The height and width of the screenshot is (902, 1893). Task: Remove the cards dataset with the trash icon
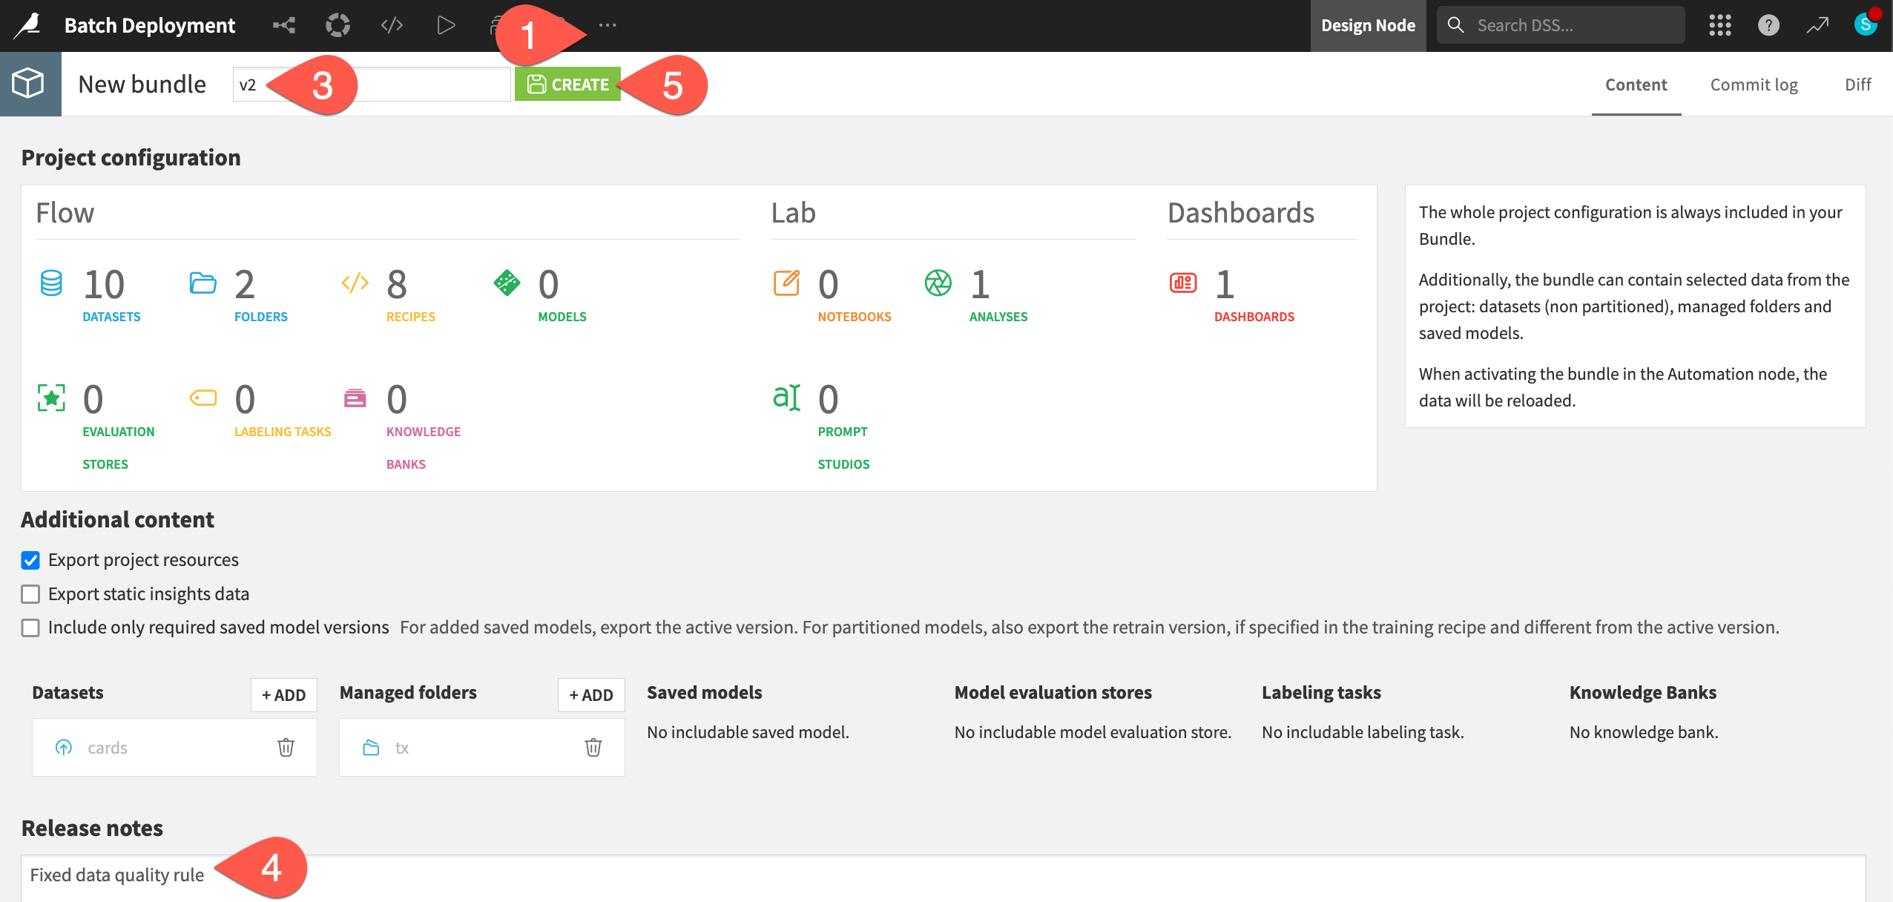click(285, 747)
